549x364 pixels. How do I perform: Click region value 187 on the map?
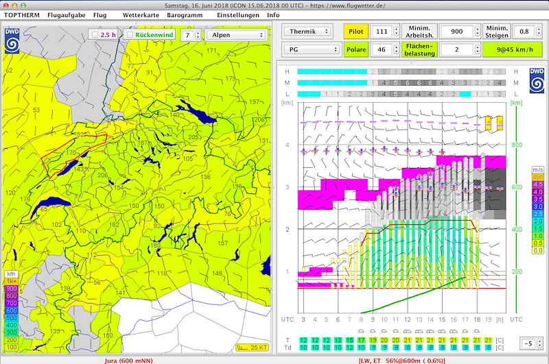pyautogui.click(x=143, y=143)
